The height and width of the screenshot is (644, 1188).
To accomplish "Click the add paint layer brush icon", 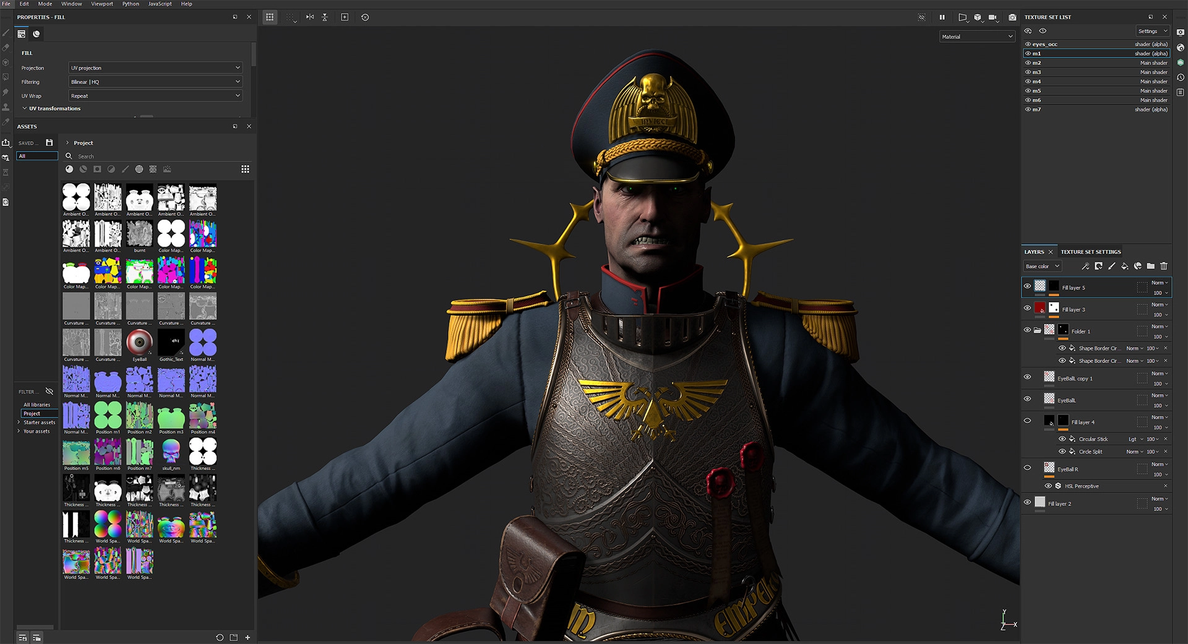I will coord(1111,267).
